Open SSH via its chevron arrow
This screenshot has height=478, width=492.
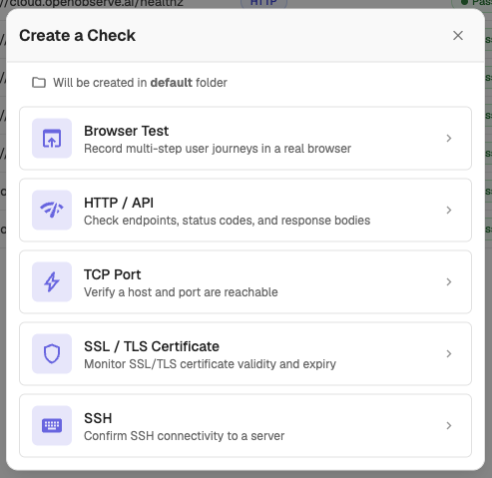(449, 425)
